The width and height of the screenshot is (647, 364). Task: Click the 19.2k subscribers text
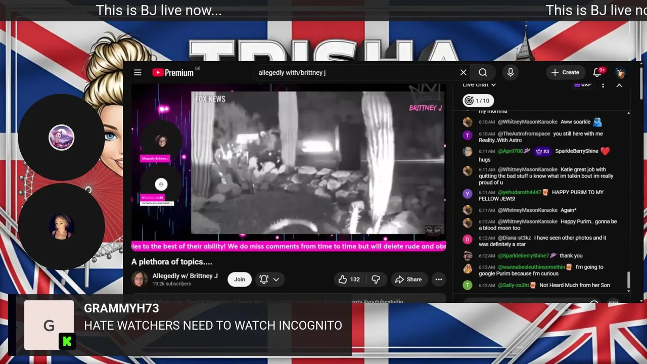[172, 284]
